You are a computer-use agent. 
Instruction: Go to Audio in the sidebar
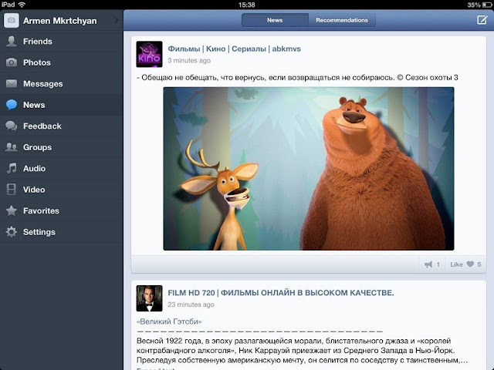[x=62, y=168]
